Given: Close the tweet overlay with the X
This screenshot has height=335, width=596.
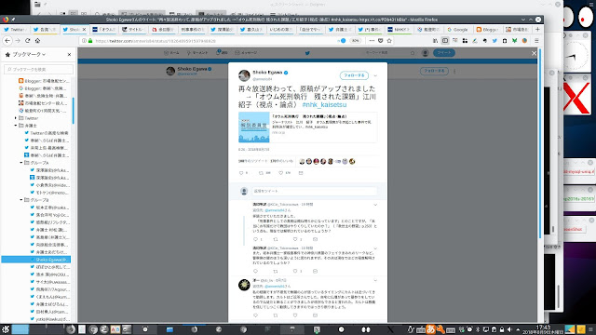Looking at the screenshot, I should click(x=534, y=53).
